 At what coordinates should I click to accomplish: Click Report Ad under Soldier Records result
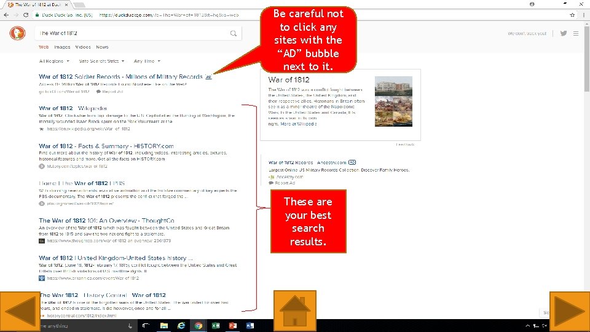pos(109,92)
